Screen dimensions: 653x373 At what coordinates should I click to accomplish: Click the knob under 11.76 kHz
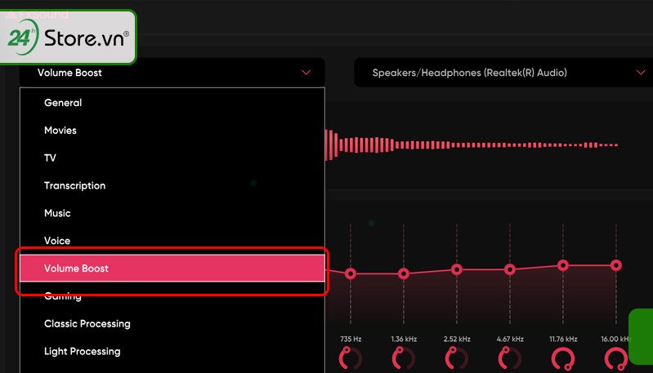click(563, 359)
